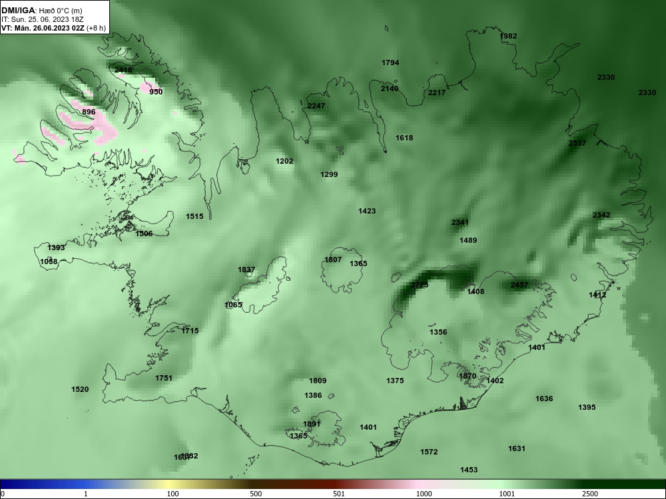Click the map value 1412
The height and width of the screenshot is (499, 666).
[597, 295]
